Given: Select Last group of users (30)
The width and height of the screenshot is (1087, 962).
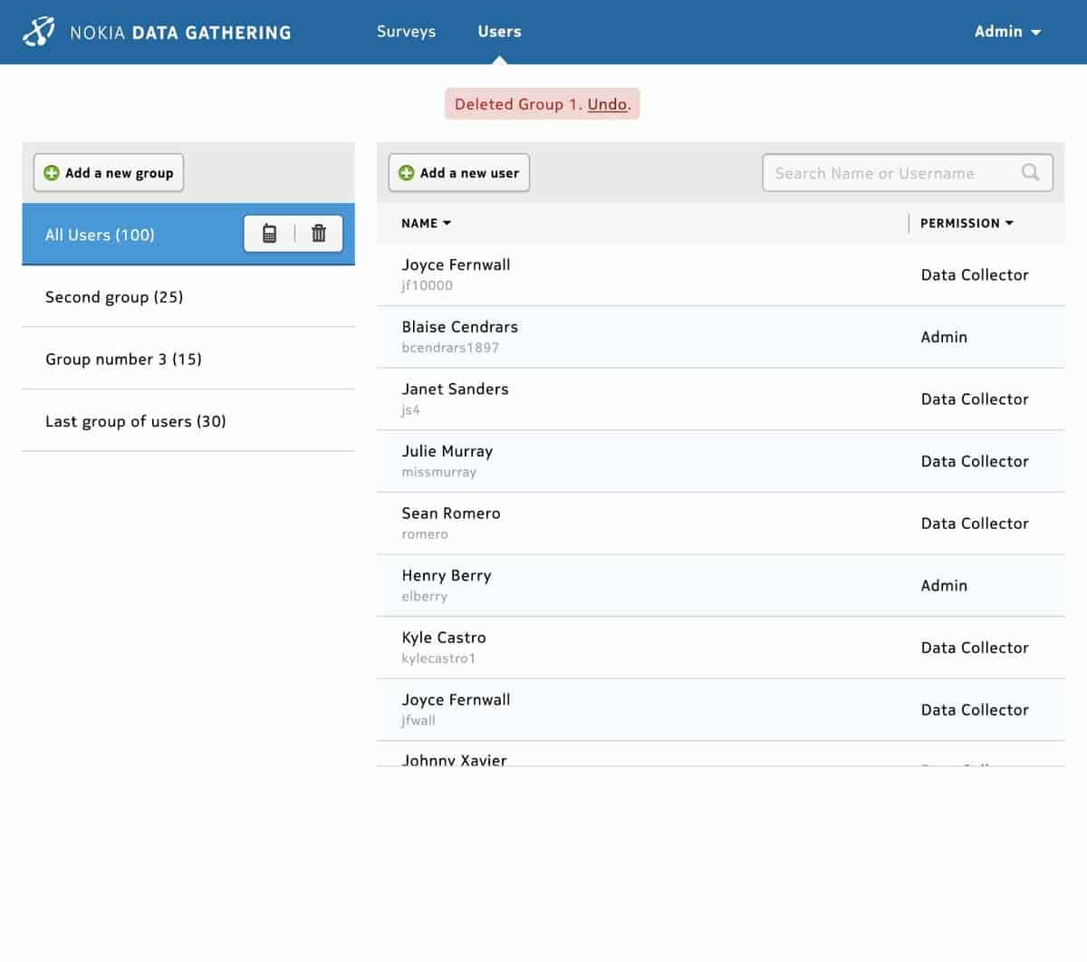Looking at the screenshot, I should pos(188,421).
